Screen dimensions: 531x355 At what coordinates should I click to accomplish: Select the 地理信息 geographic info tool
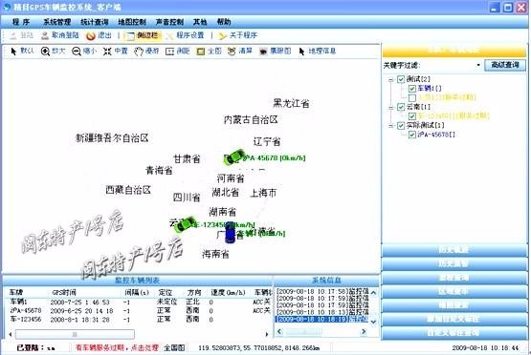[x=318, y=52]
